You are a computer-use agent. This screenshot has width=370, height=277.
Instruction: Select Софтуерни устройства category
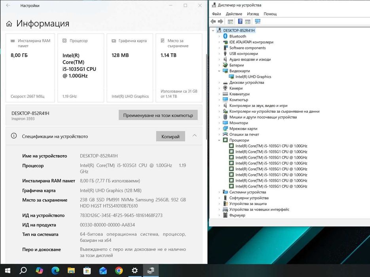[249, 198]
